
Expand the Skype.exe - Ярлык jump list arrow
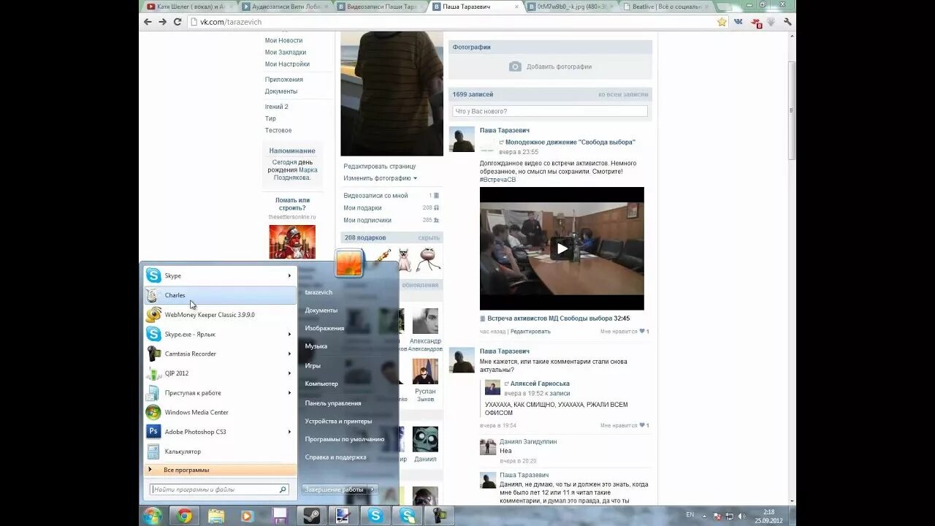coord(289,334)
